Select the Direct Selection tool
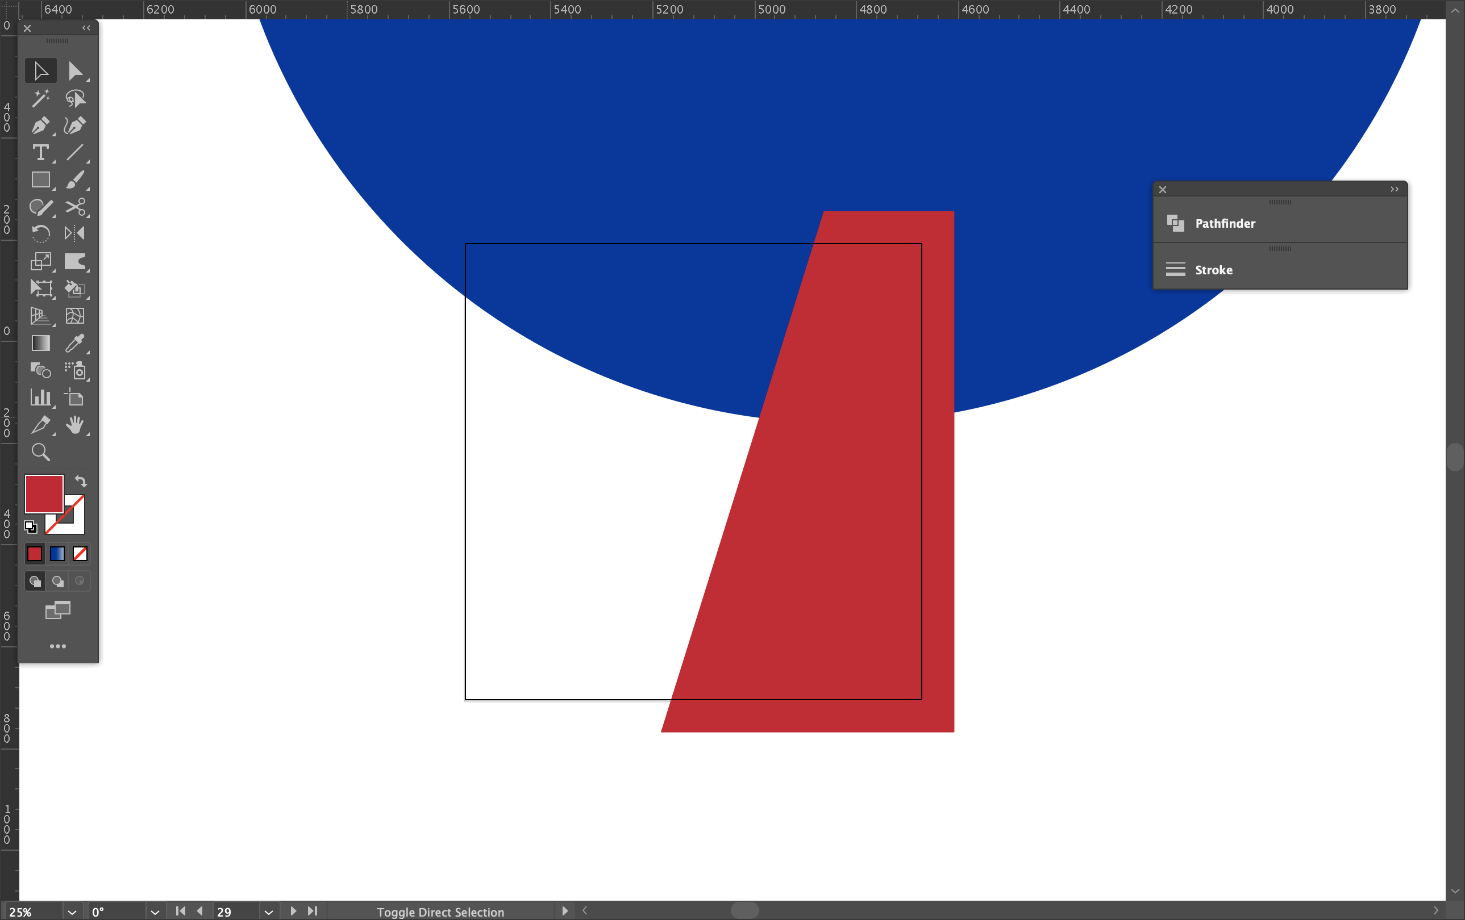The width and height of the screenshot is (1465, 920). 75,71
